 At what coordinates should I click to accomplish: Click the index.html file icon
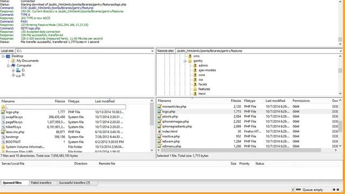tap(160, 131)
